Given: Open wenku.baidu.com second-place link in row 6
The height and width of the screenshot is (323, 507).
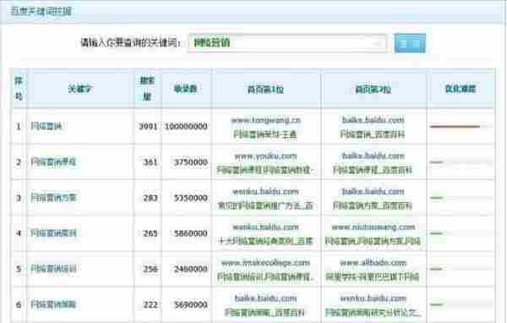Looking at the screenshot, I should (x=373, y=298).
